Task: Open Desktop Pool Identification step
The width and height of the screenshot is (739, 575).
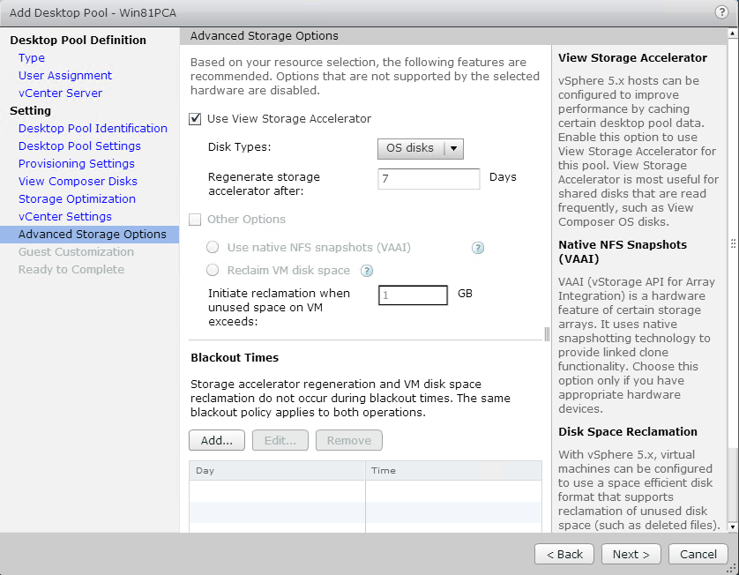Action: coord(93,129)
